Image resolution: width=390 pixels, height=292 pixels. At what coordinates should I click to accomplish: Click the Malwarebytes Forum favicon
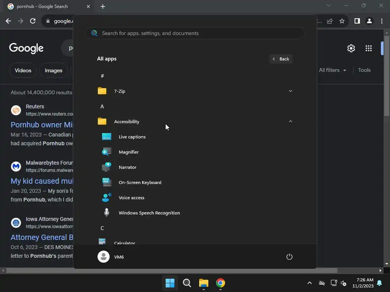point(16,167)
